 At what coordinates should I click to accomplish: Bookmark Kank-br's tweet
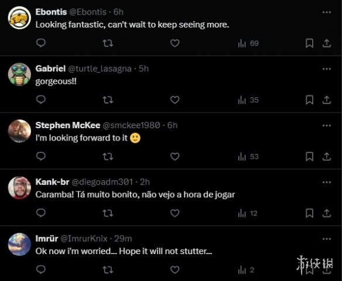pyautogui.click(x=309, y=213)
